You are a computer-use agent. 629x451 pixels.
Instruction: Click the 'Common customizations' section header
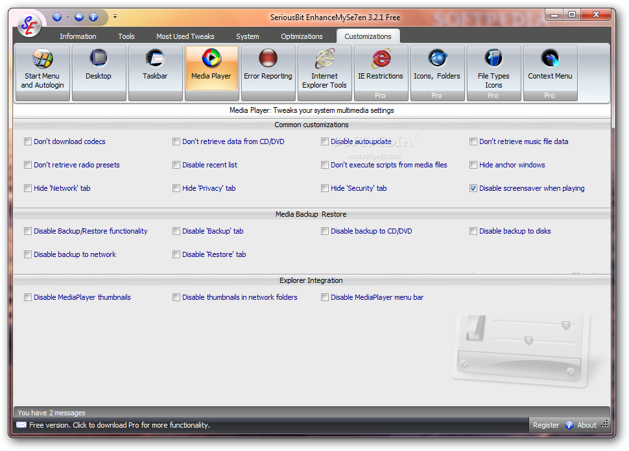pyautogui.click(x=311, y=125)
